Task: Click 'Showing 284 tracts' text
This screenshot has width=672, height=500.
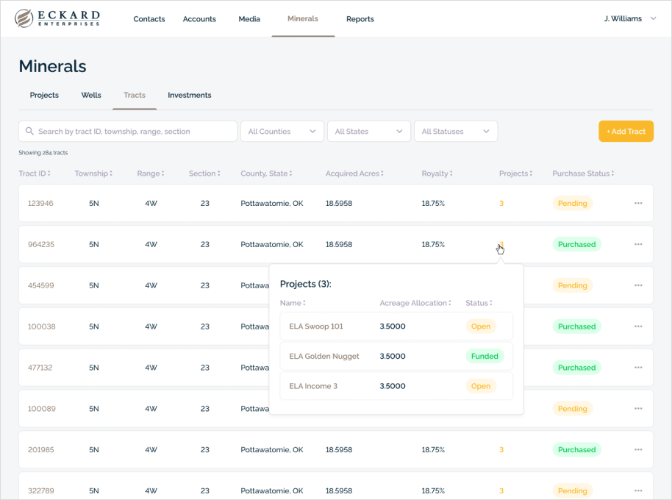Action: coord(43,152)
